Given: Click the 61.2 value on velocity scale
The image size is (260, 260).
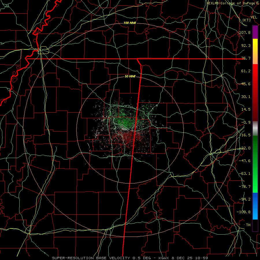Looking at the screenshot, I should click(246, 71).
